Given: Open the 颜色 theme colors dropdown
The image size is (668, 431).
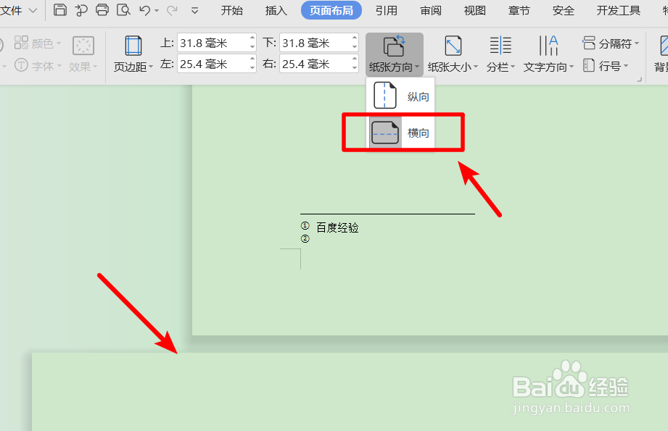Looking at the screenshot, I should coord(38,43).
